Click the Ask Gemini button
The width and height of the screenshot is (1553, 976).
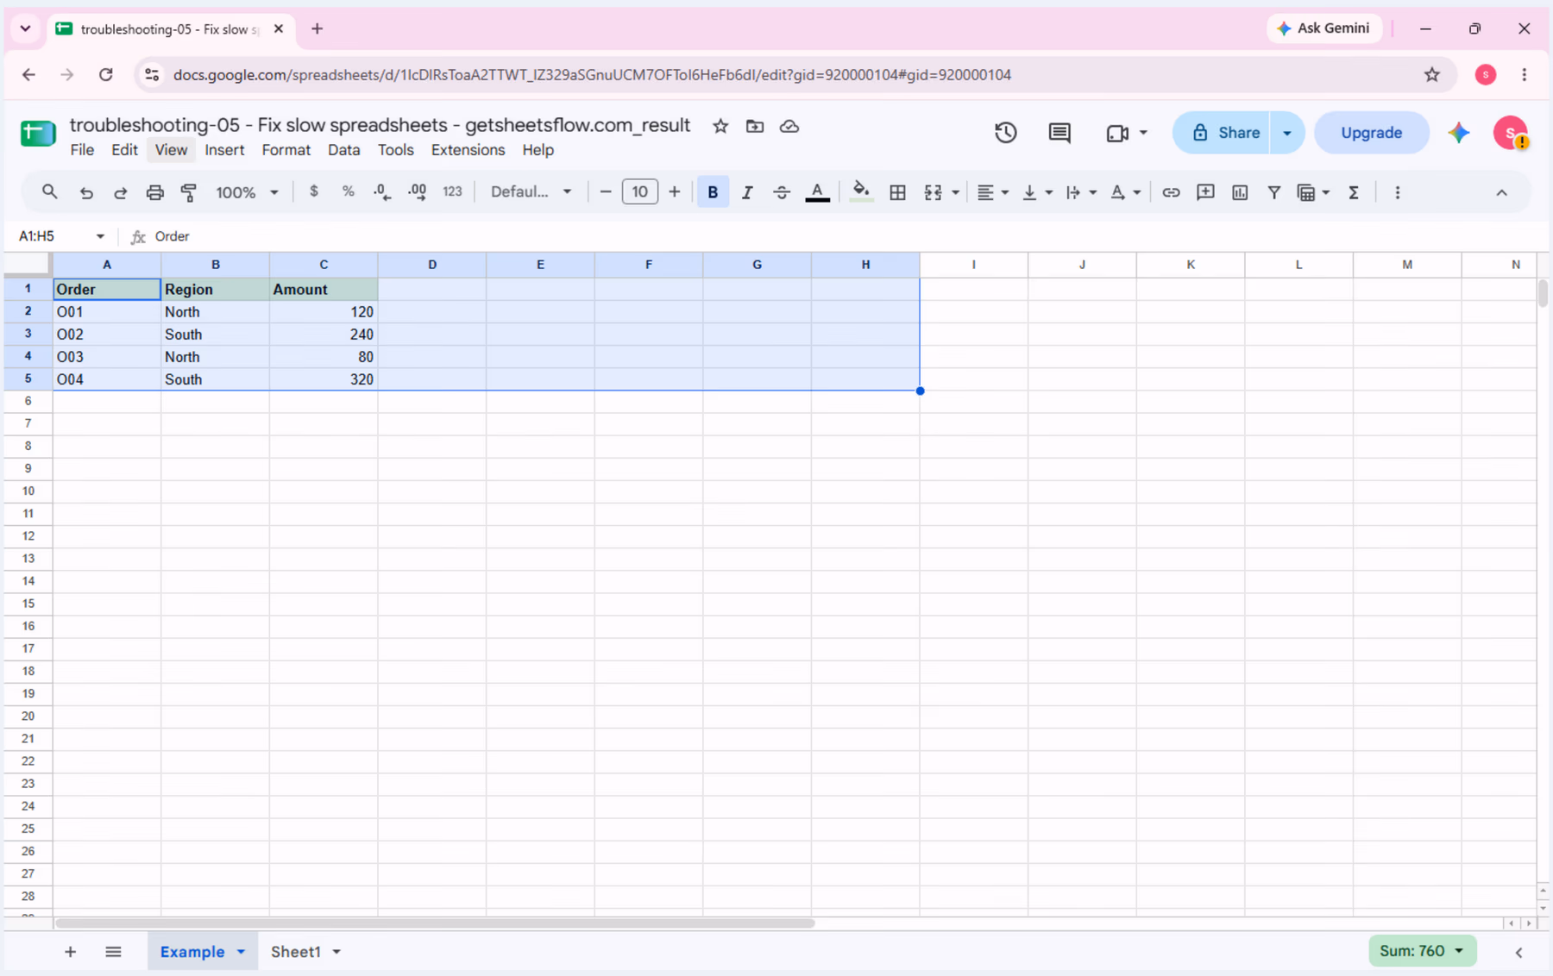[x=1324, y=28]
